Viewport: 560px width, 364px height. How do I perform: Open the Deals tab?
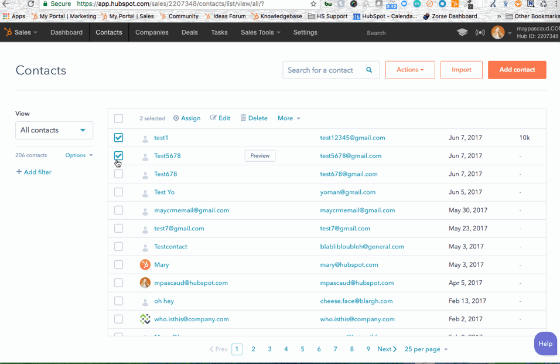[x=190, y=32]
